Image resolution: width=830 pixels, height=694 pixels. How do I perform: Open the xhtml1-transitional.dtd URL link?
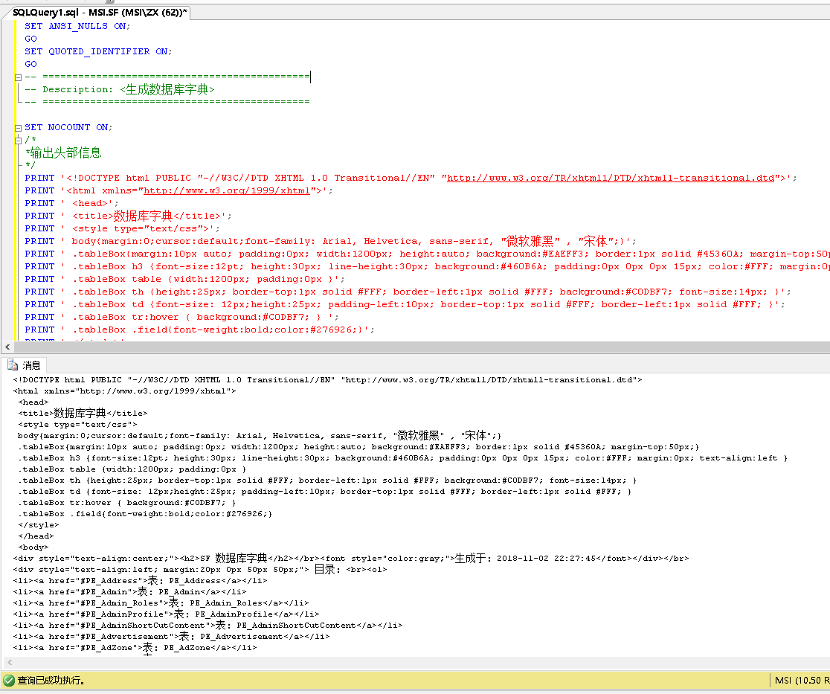pyautogui.click(x=610, y=178)
